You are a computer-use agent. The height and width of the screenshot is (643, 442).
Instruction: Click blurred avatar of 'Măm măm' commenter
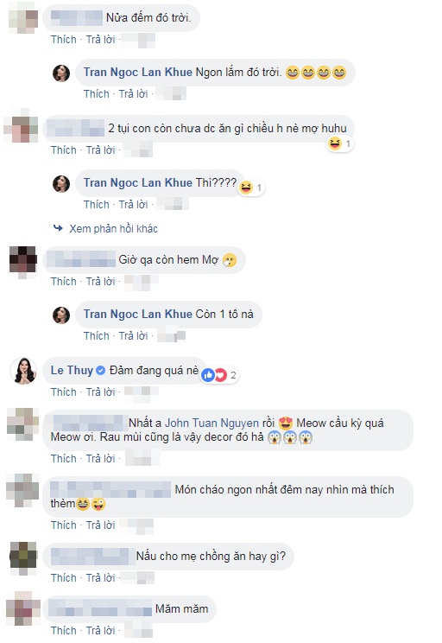(23, 608)
